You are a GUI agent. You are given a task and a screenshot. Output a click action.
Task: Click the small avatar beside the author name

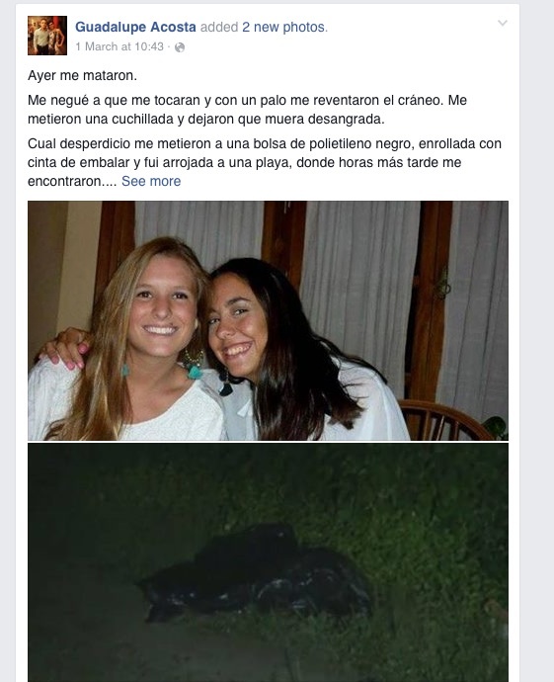47,36
